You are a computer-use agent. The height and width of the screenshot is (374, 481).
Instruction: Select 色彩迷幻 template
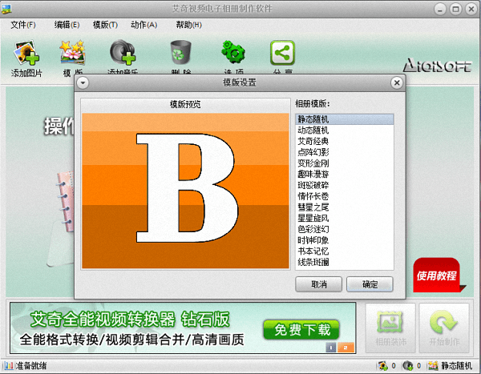[x=345, y=229]
